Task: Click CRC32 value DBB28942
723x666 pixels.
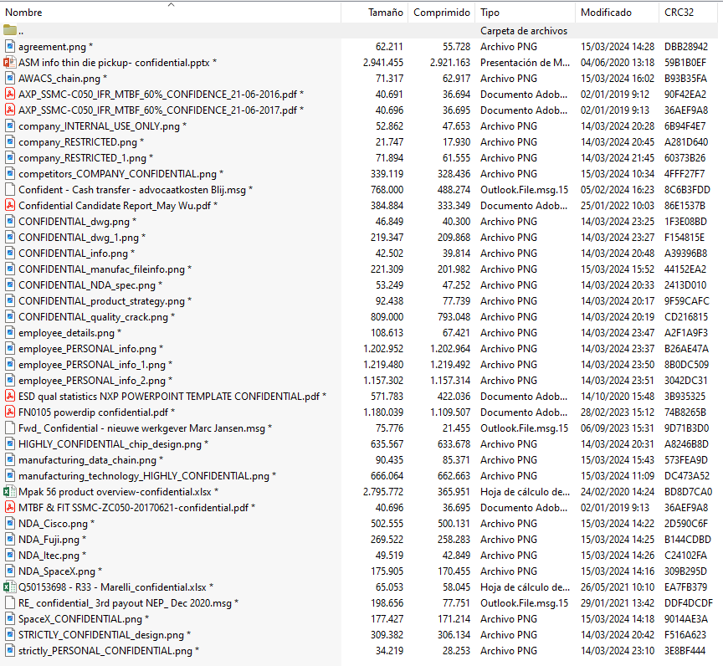Action: (x=686, y=47)
